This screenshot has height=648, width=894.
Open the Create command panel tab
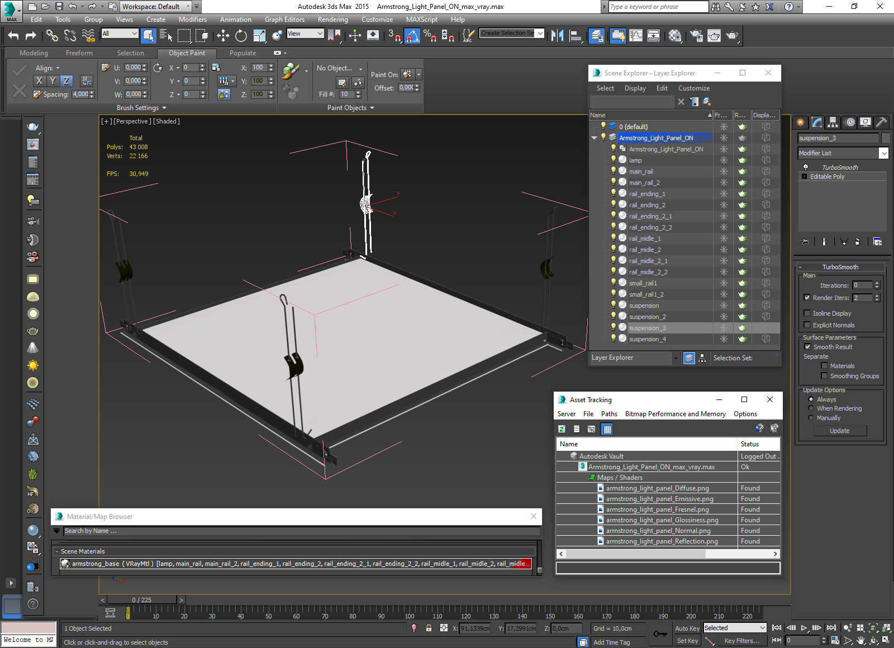801,122
